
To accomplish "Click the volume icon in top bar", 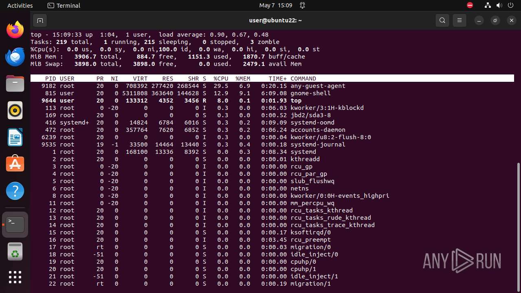I will coord(499,5).
